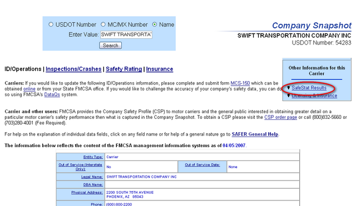Viewport: 356px width, 206px height.
Task: Open the SafeStat Results link
Action: point(309,88)
